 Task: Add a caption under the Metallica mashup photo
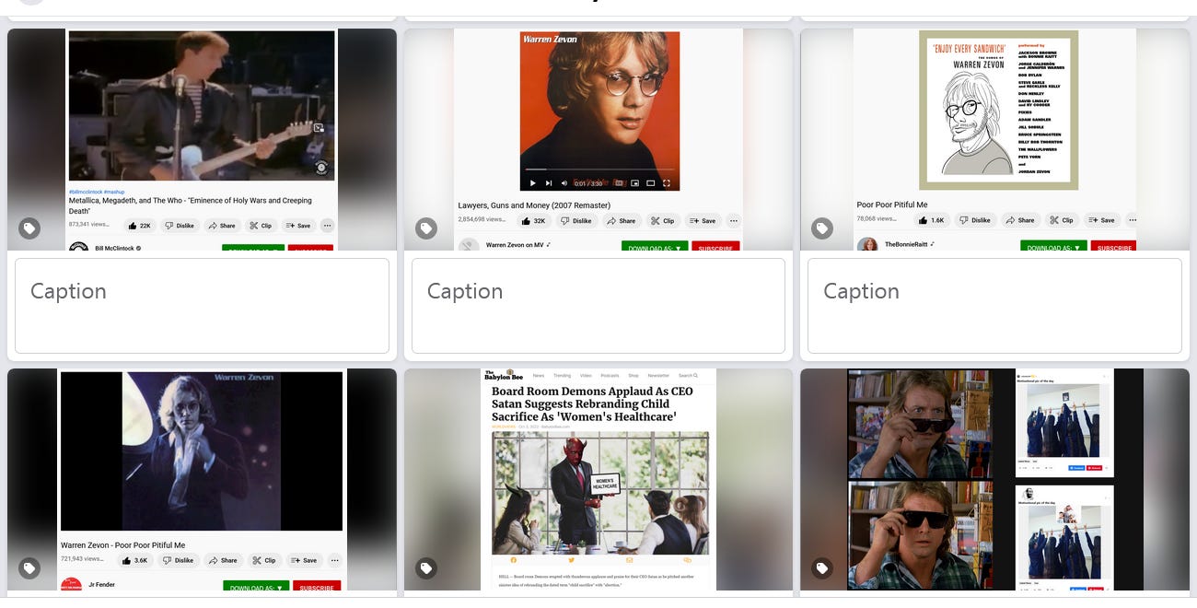point(202,306)
